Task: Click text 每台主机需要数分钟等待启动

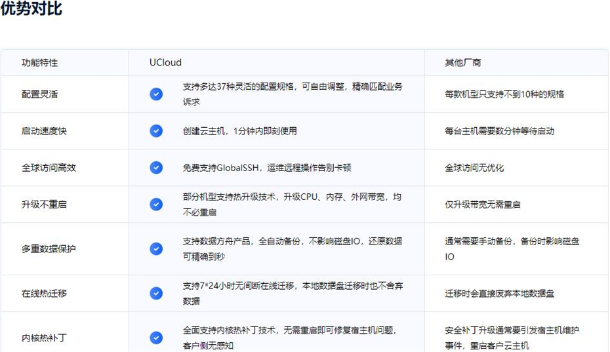Action: (500, 131)
